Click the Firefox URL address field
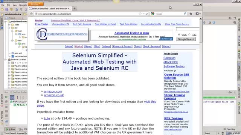Image resolution: width=241 pixels, height=135 pixels. pyautogui.click(x=88, y=14)
